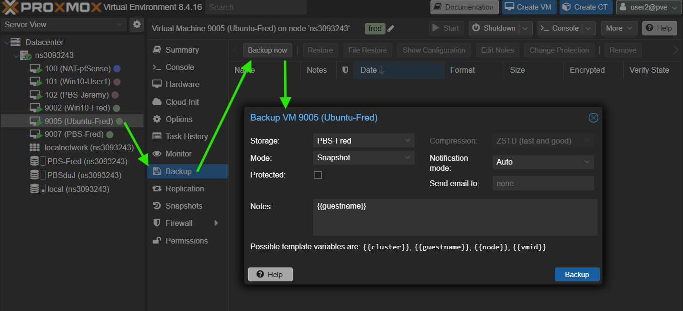The width and height of the screenshot is (683, 311).
Task: Go to the Hardware section
Action: (x=182, y=84)
